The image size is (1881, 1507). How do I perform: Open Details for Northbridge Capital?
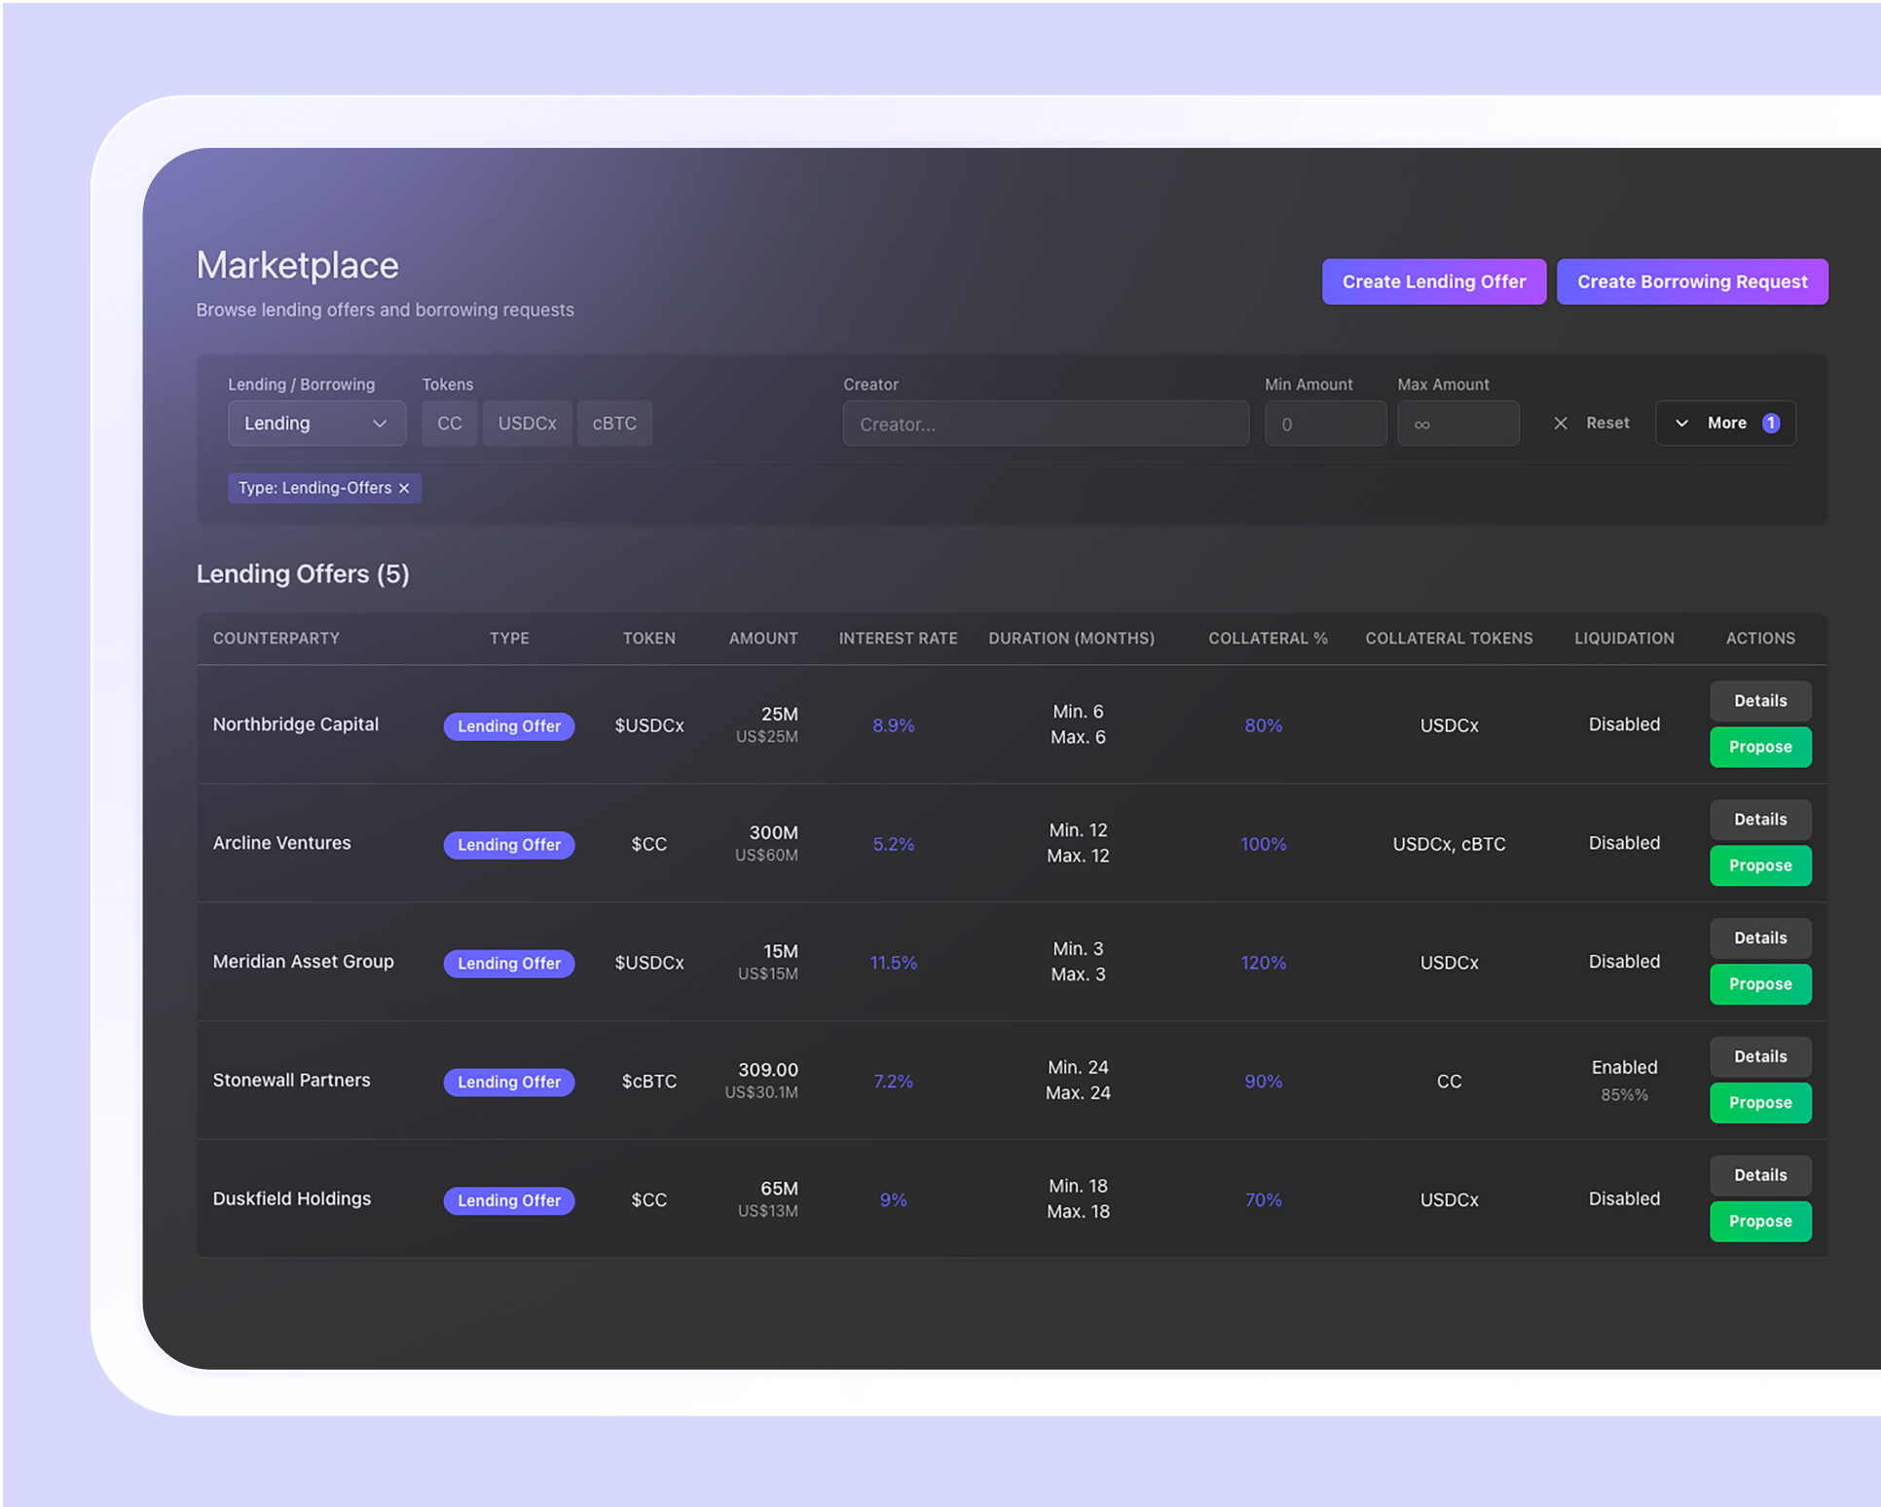pyautogui.click(x=1759, y=700)
